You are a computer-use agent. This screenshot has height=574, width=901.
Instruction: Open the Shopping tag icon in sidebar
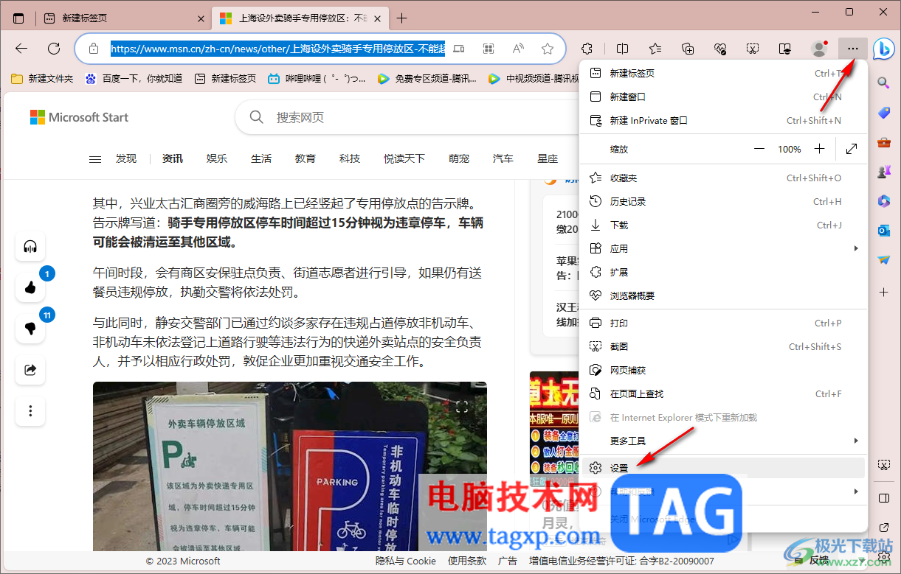pyautogui.click(x=883, y=113)
